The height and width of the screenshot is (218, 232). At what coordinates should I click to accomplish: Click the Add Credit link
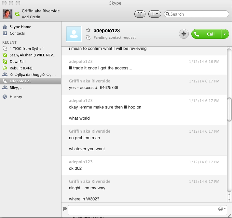(31, 17)
